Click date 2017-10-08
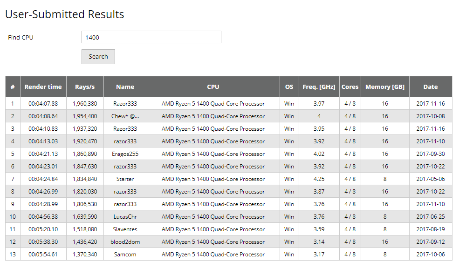This screenshot has height=268, width=466. pos(431,116)
